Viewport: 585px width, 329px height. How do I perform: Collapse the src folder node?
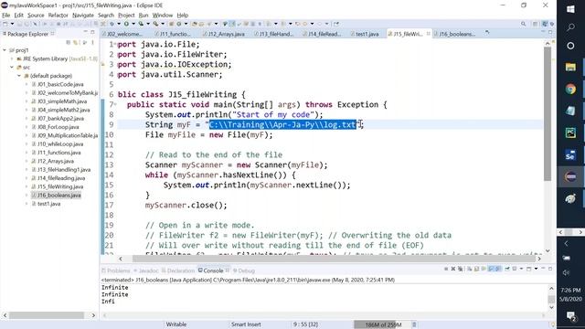tap(12, 68)
